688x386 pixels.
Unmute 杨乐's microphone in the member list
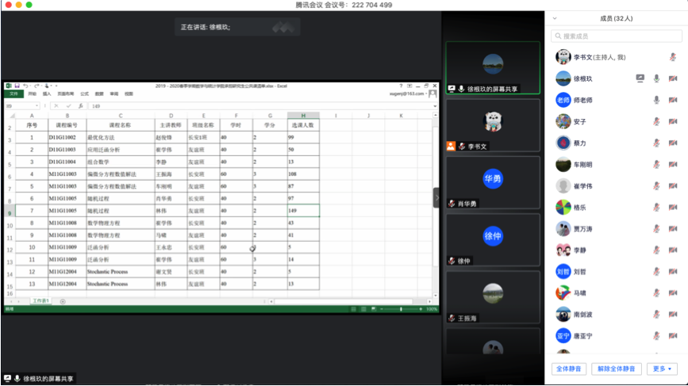click(x=656, y=208)
